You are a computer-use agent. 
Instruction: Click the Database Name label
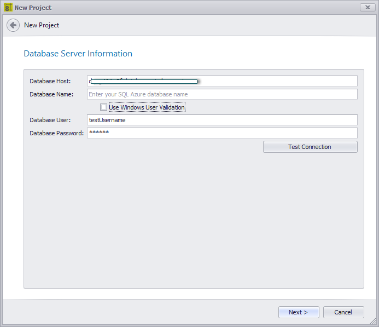[51, 94]
